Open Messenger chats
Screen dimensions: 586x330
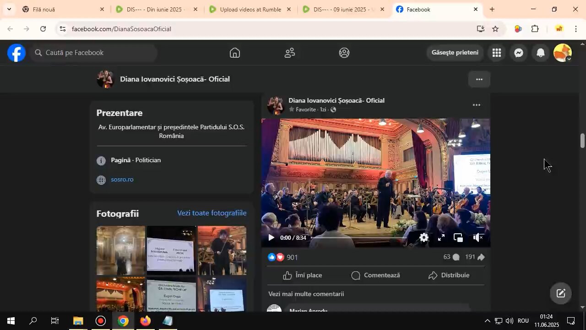click(x=519, y=53)
